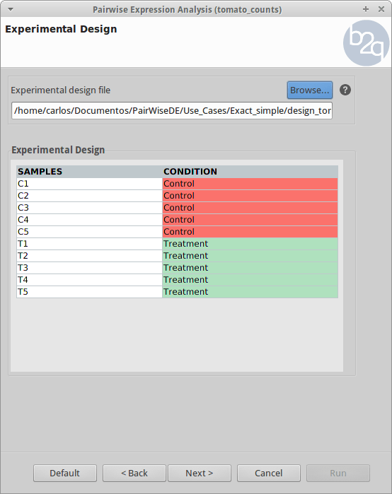The width and height of the screenshot is (392, 494).
Task: Go to the Next wizard step
Action: click(200, 473)
